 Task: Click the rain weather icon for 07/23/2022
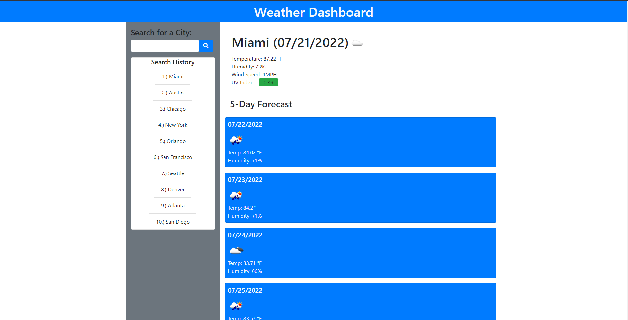tap(236, 195)
